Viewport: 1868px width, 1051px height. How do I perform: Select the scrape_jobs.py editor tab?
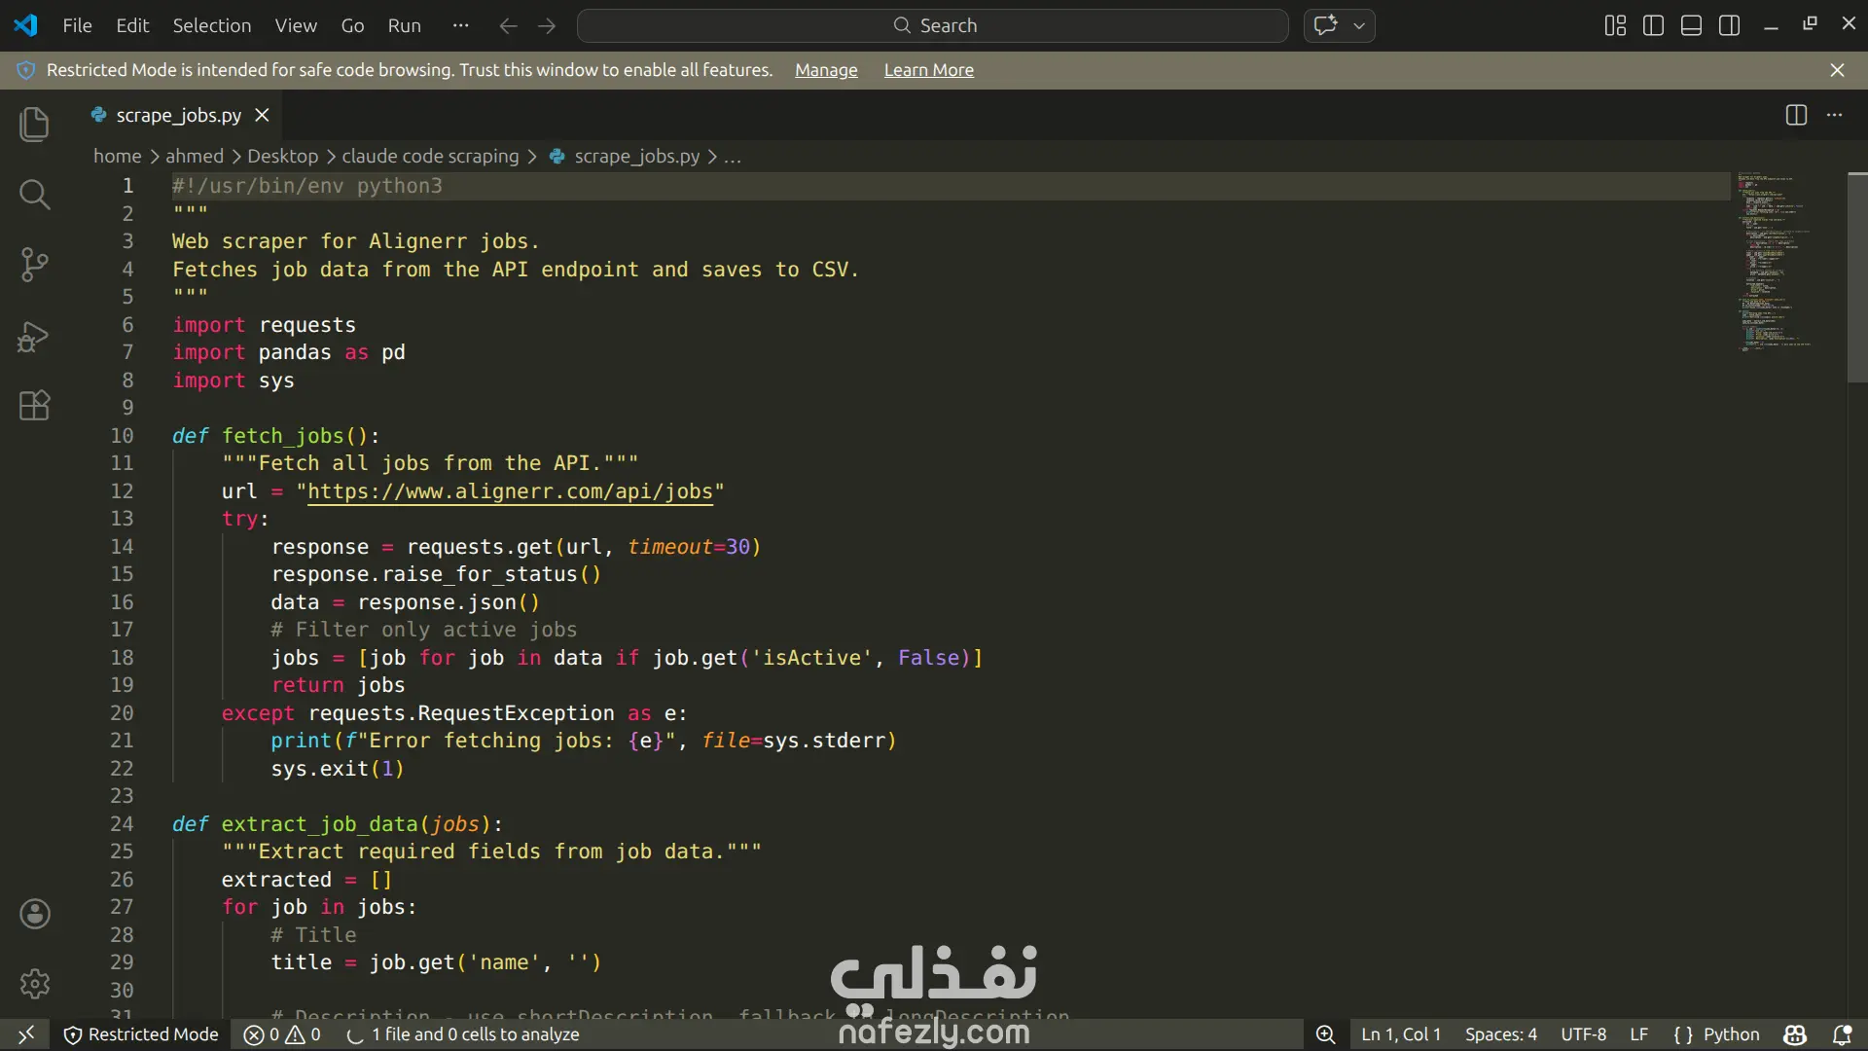point(178,115)
